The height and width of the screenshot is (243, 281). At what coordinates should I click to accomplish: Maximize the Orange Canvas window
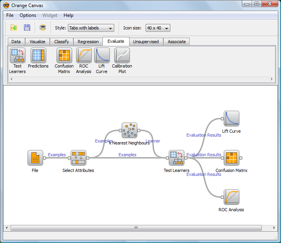point(257,4)
